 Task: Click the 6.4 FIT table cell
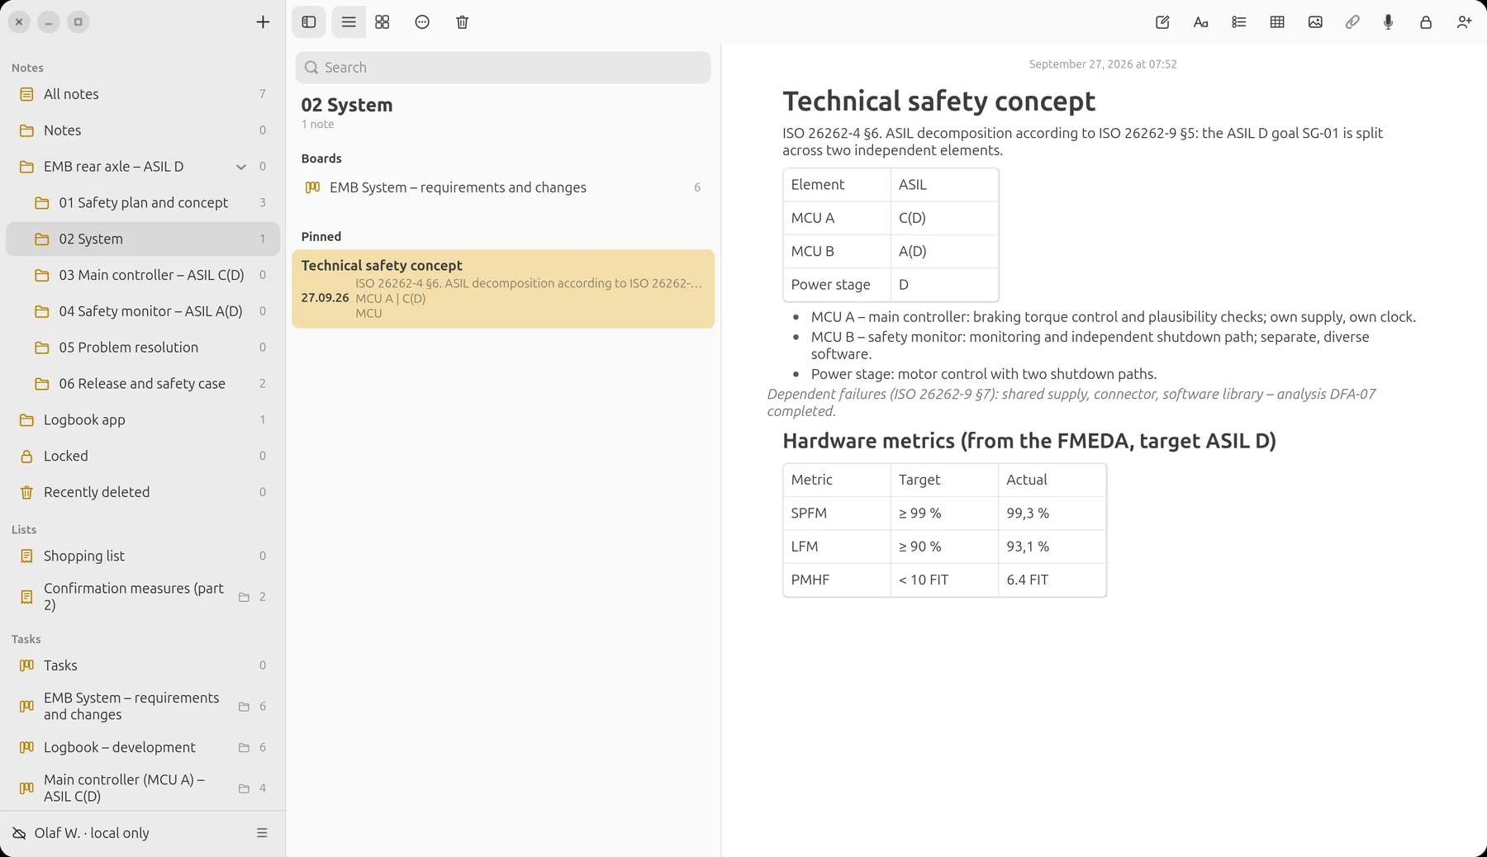1052,580
